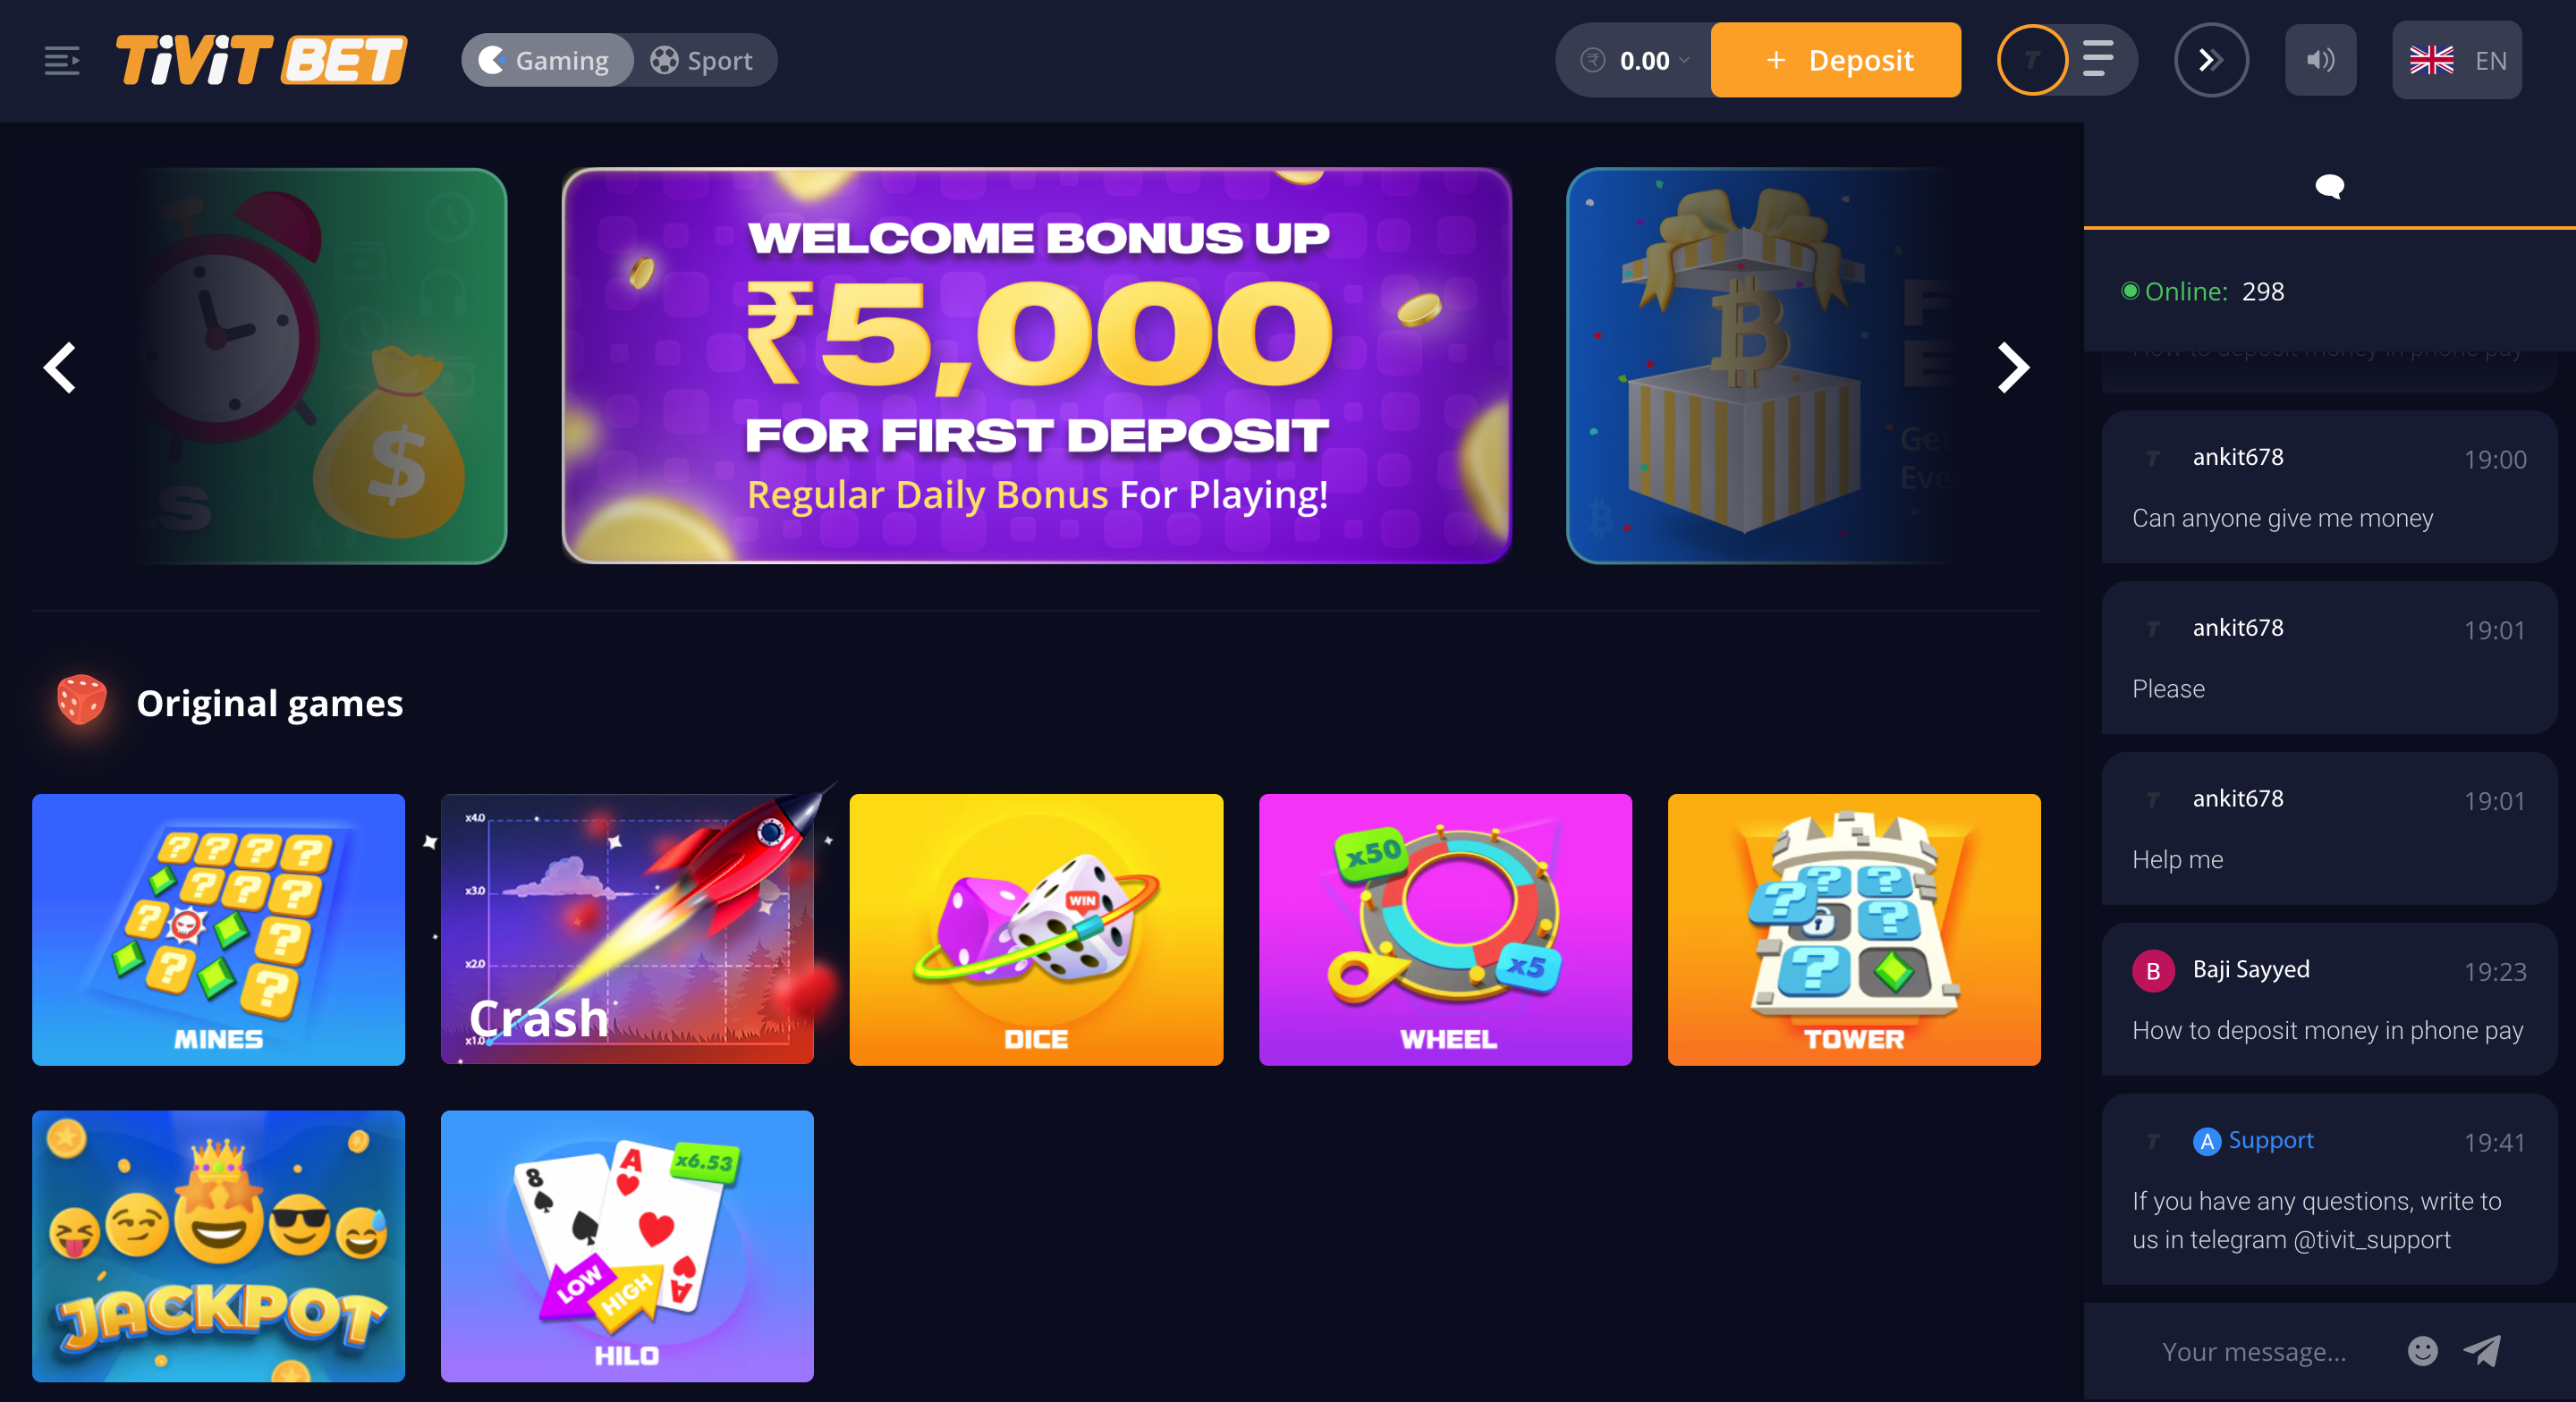Open the EN language selector
The width and height of the screenshot is (2576, 1402).
coord(2457,60)
